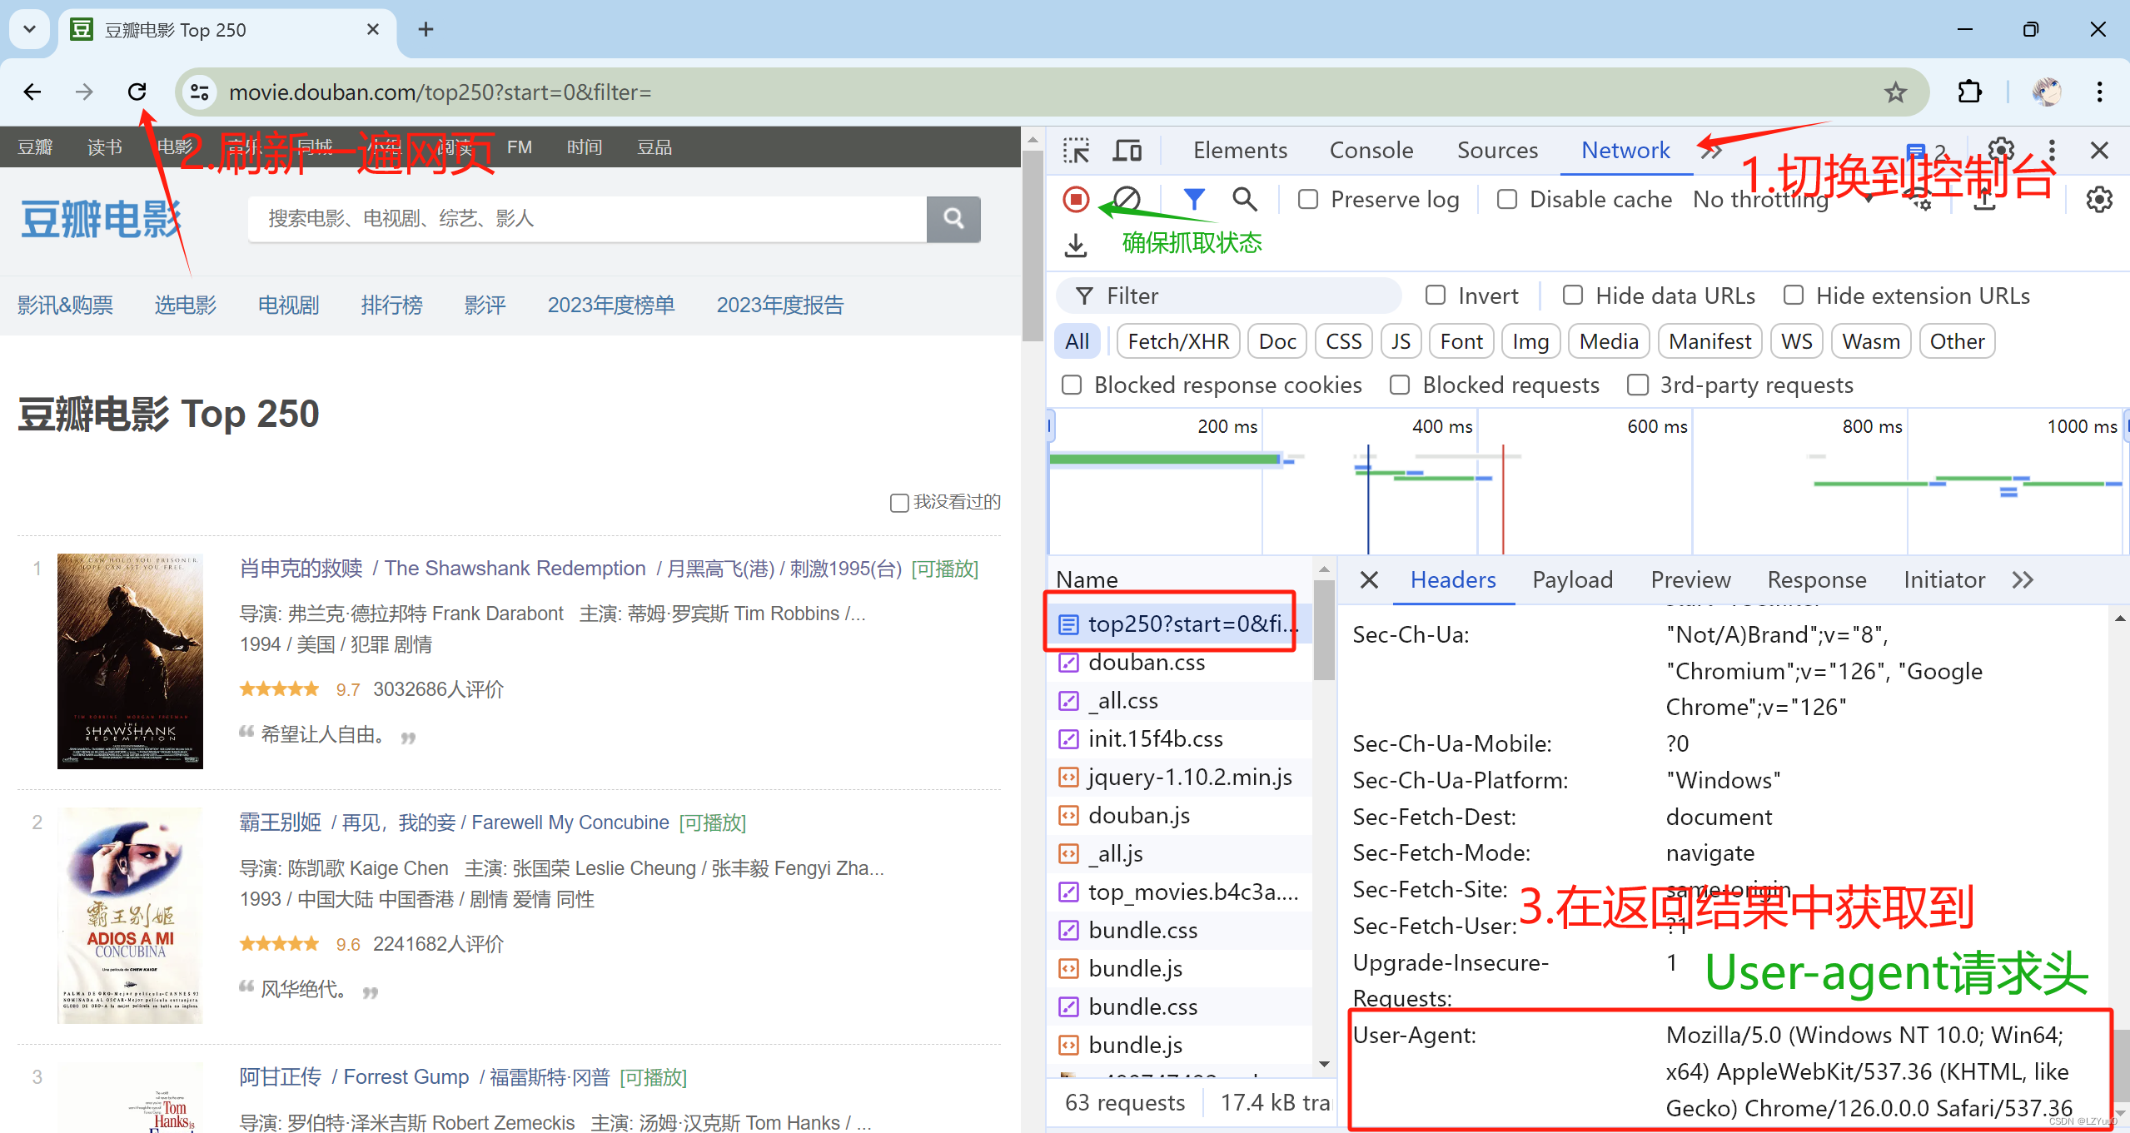Toggle the device toolbar
The height and width of the screenshot is (1133, 2130).
point(1126,150)
